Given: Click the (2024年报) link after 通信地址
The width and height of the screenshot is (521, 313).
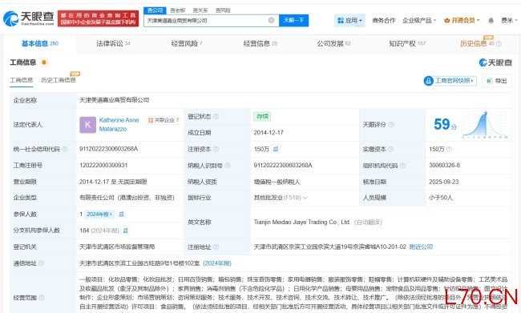Looking at the screenshot, I should coord(217,263).
